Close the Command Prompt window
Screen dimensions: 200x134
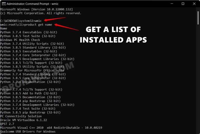[194, 4]
